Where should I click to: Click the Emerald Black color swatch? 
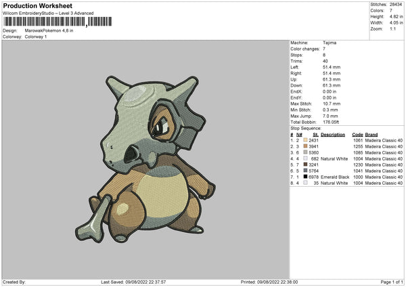(305, 177)
